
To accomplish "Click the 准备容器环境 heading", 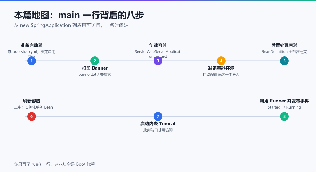I will [221, 68].
